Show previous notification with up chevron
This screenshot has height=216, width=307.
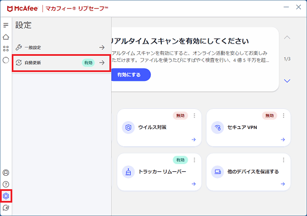[x=287, y=37]
